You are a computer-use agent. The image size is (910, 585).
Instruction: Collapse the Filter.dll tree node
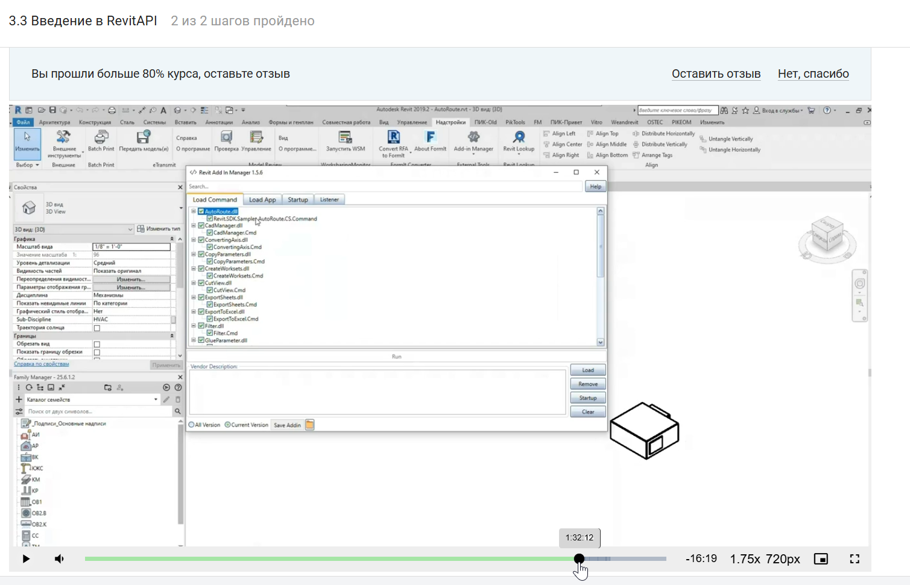point(194,326)
